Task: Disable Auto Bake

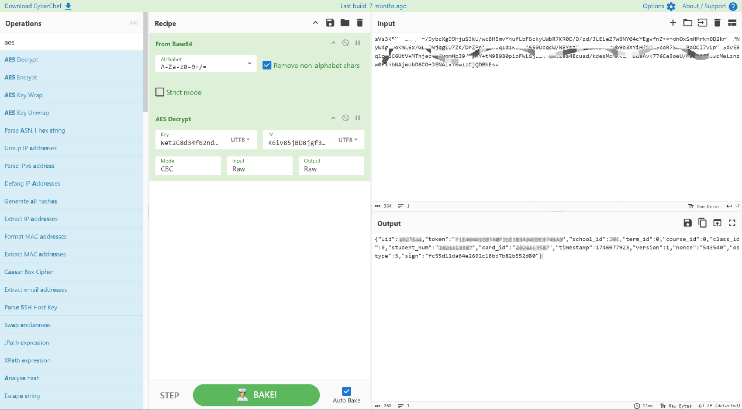Action: [346, 391]
